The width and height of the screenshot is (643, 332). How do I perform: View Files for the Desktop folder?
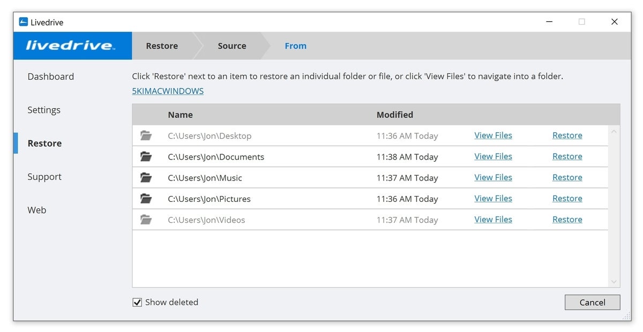(493, 135)
